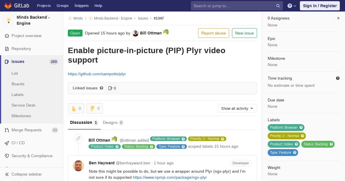This screenshot has height=181, width=345.
Task: Open the Show all activity dropdown
Action: tap(237, 108)
